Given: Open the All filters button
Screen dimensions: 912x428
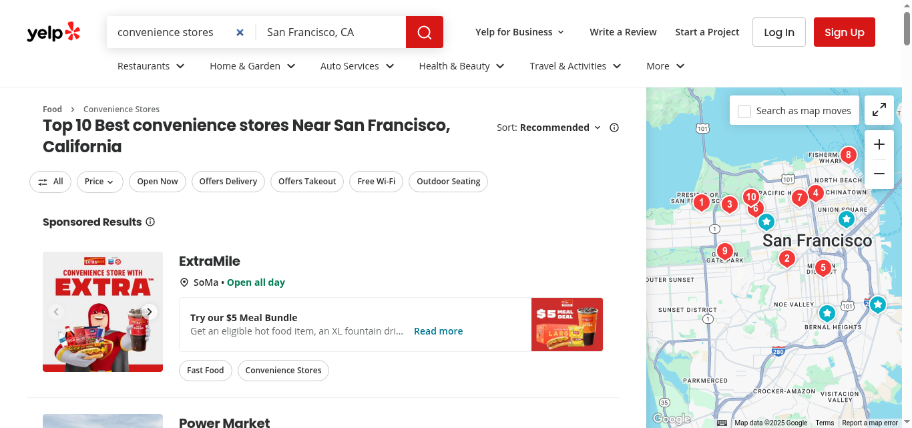Looking at the screenshot, I should (x=50, y=182).
